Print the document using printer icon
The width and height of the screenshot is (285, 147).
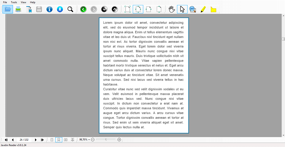point(18,9)
